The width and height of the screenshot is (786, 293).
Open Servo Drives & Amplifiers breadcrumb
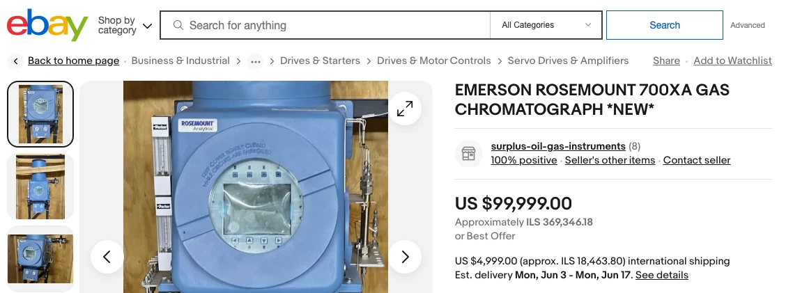point(568,61)
